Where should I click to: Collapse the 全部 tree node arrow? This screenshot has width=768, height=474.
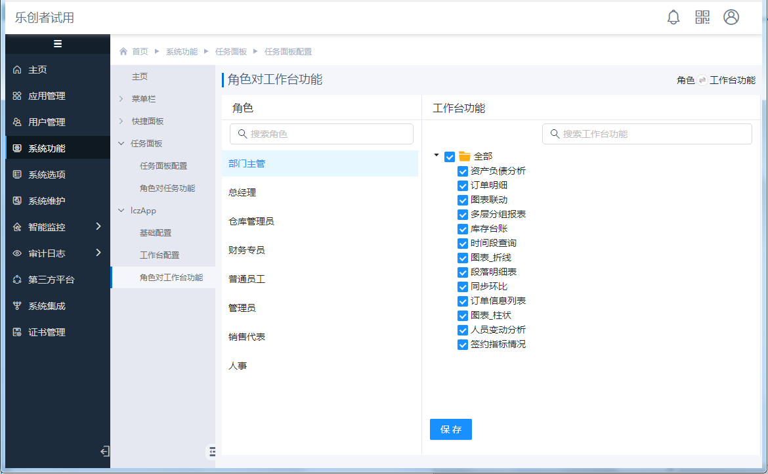point(437,156)
